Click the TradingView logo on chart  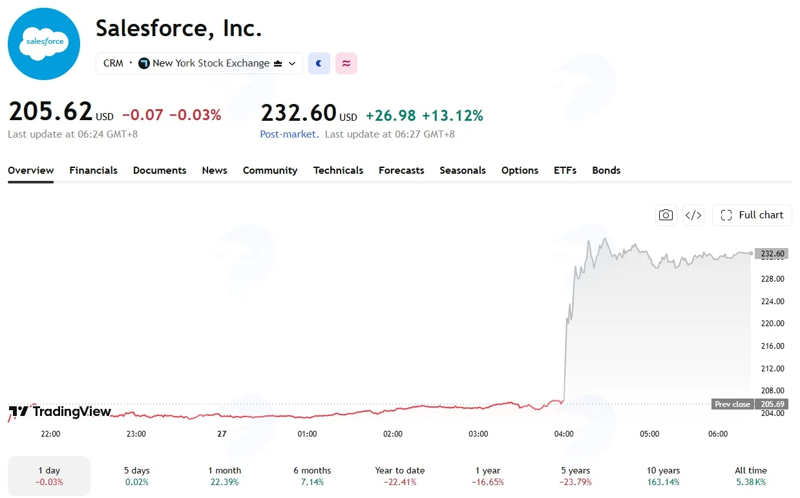click(60, 412)
